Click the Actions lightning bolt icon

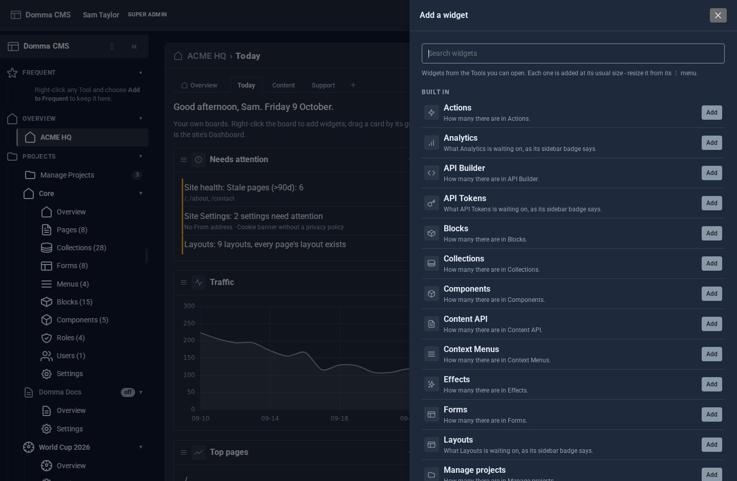[431, 113]
